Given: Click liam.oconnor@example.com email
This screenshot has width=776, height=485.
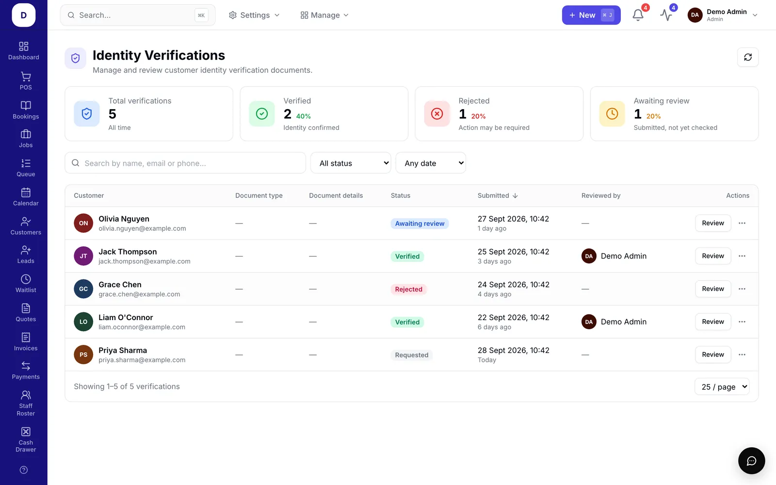Looking at the screenshot, I should [x=142, y=327].
